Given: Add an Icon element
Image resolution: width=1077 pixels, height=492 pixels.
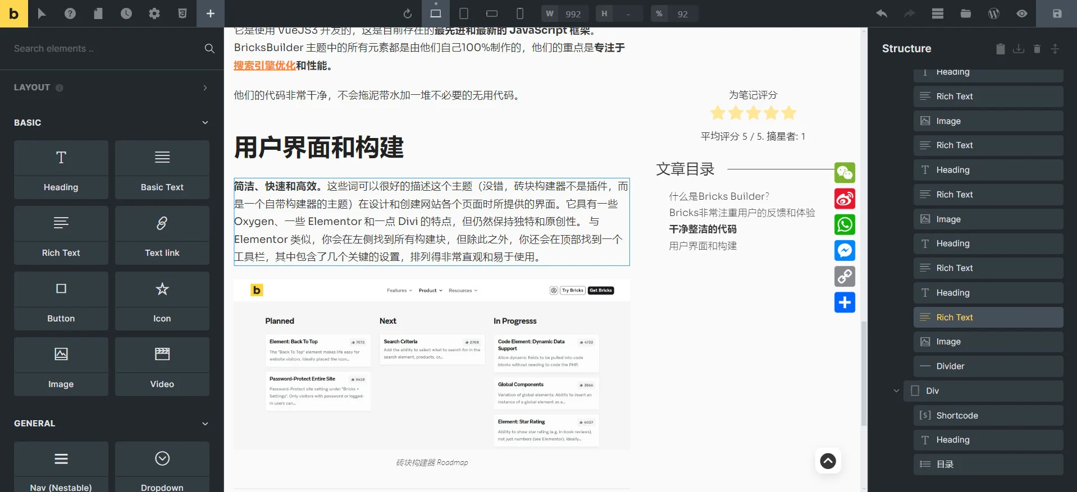Looking at the screenshot, I should [162, 301].
